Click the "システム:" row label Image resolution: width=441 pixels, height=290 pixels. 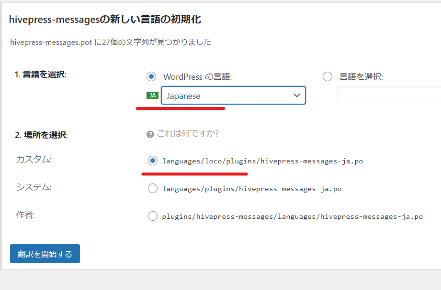tap(34, 187)
